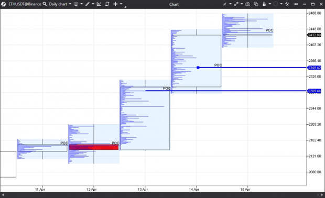Open the chart type monitor menu
Image resolution: width=325 pixels, height=198 pixels.
click(x=76, y=4)
